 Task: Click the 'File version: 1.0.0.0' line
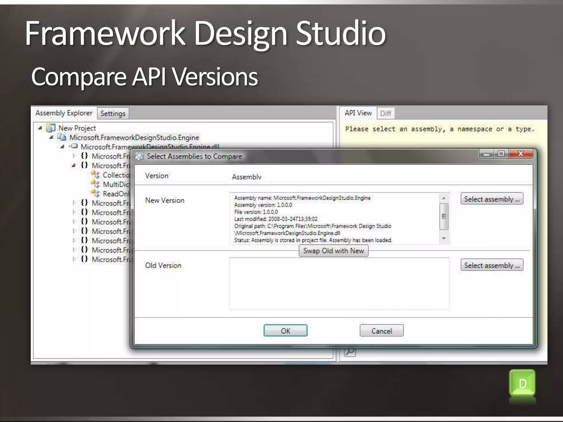(x=256, y=212)
